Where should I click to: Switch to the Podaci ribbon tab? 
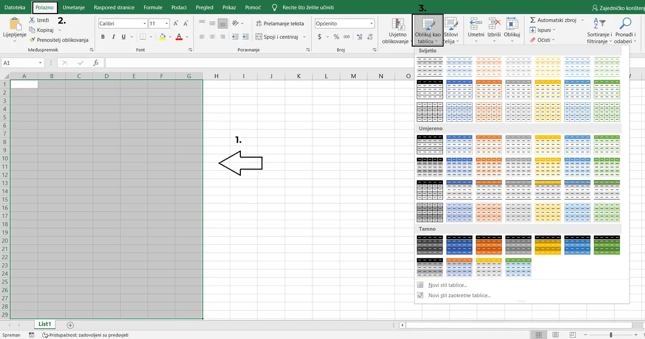click(x=178, y=8)
